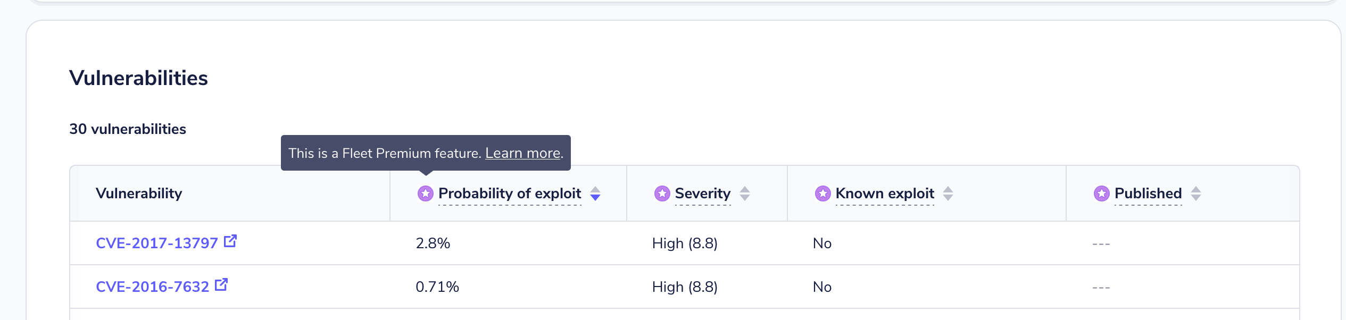This screenshot has height=320, width=1346.
Task: Toggle sort arrows on Known exploit column
Action: (x=948, y=193)
